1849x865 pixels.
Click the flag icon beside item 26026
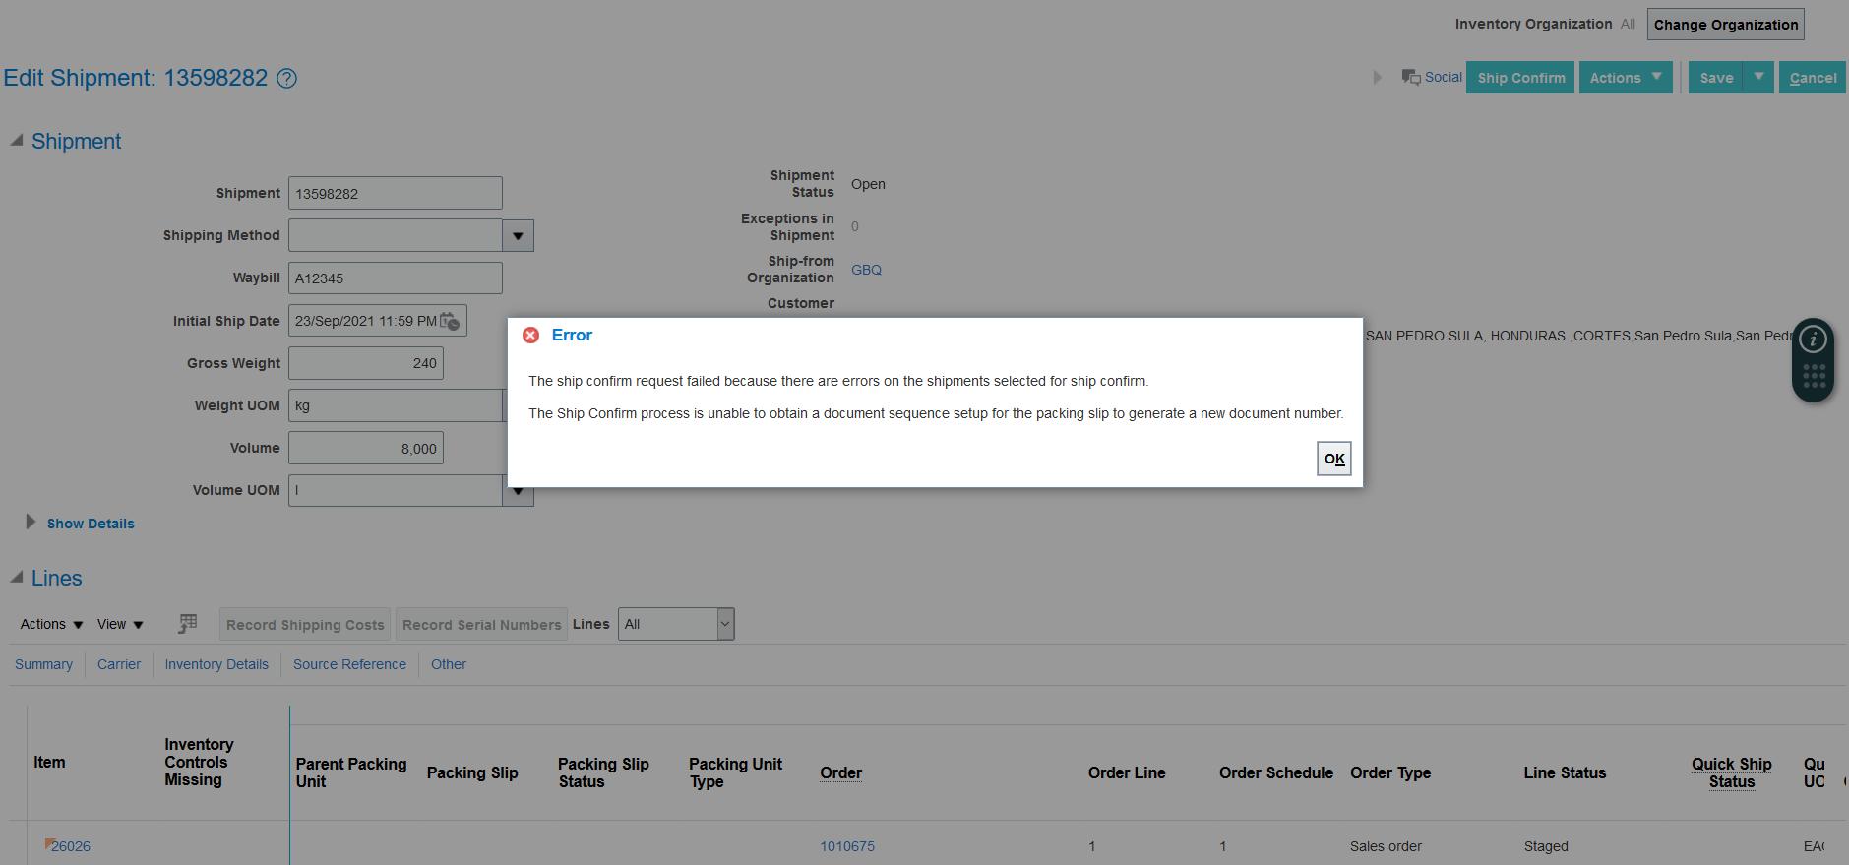(x=49, y=843)
